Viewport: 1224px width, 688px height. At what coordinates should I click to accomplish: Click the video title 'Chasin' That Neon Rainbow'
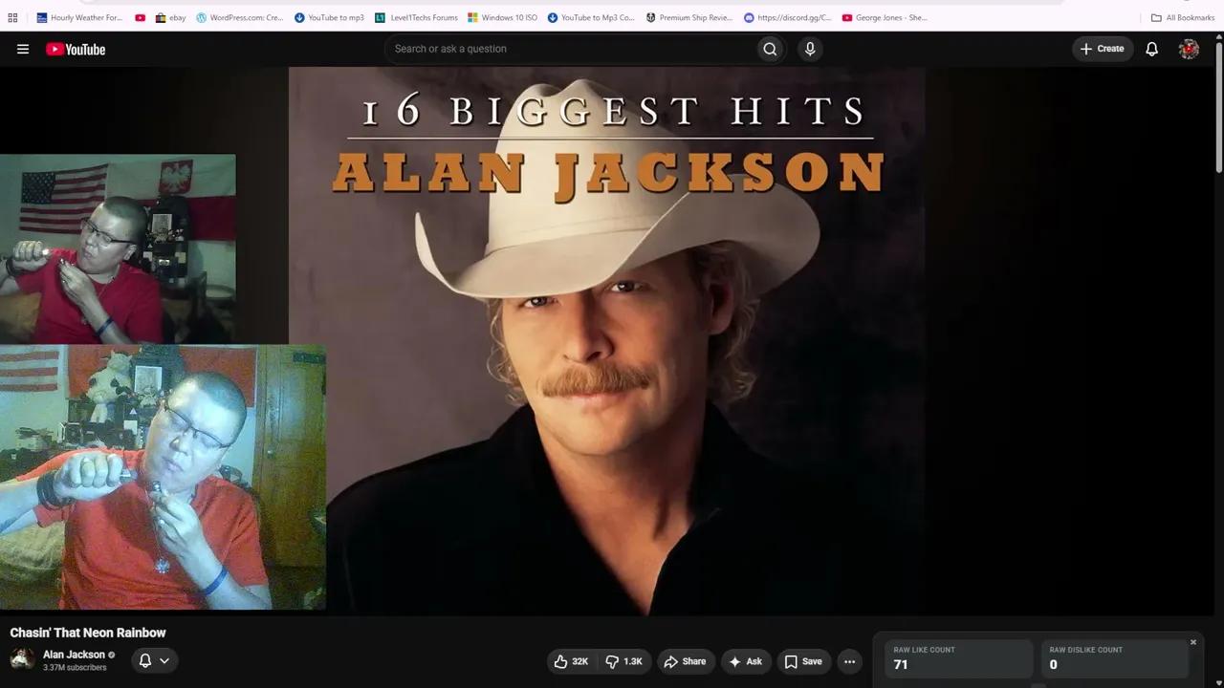point(88,633)
